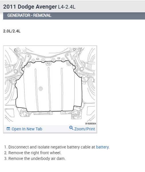Click the 2.0L/2.4L subheading

12,31
